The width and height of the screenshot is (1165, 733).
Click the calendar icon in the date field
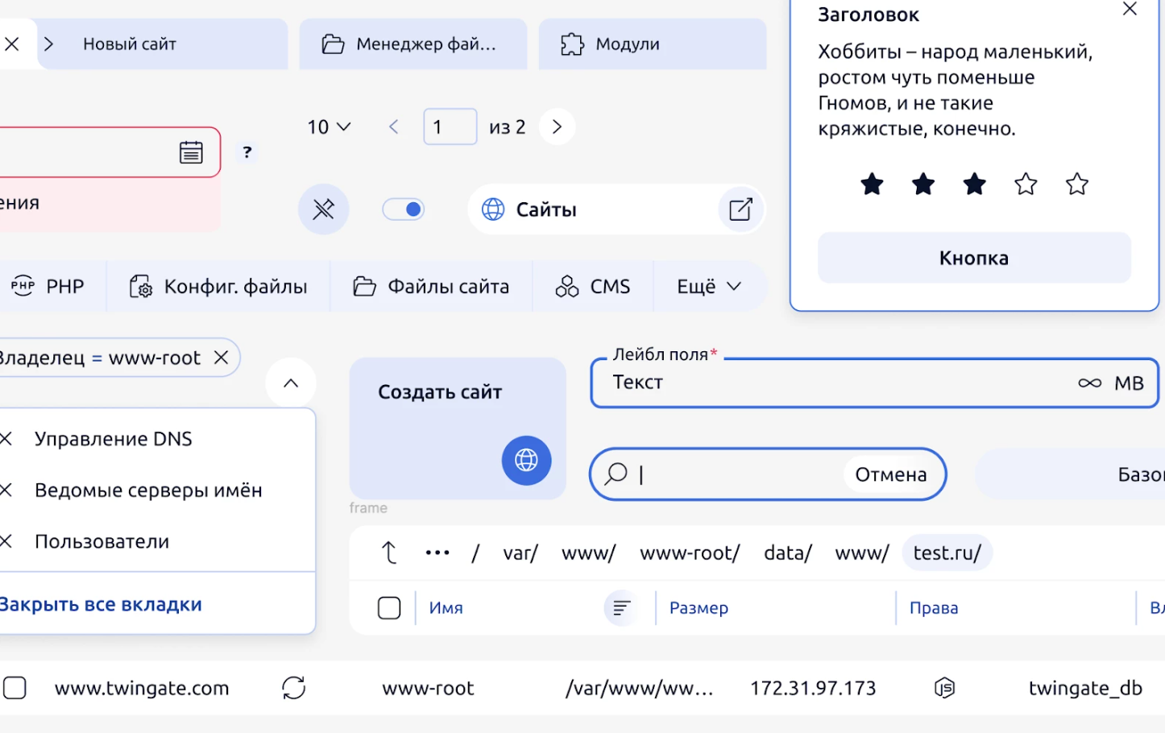point(191,152)
